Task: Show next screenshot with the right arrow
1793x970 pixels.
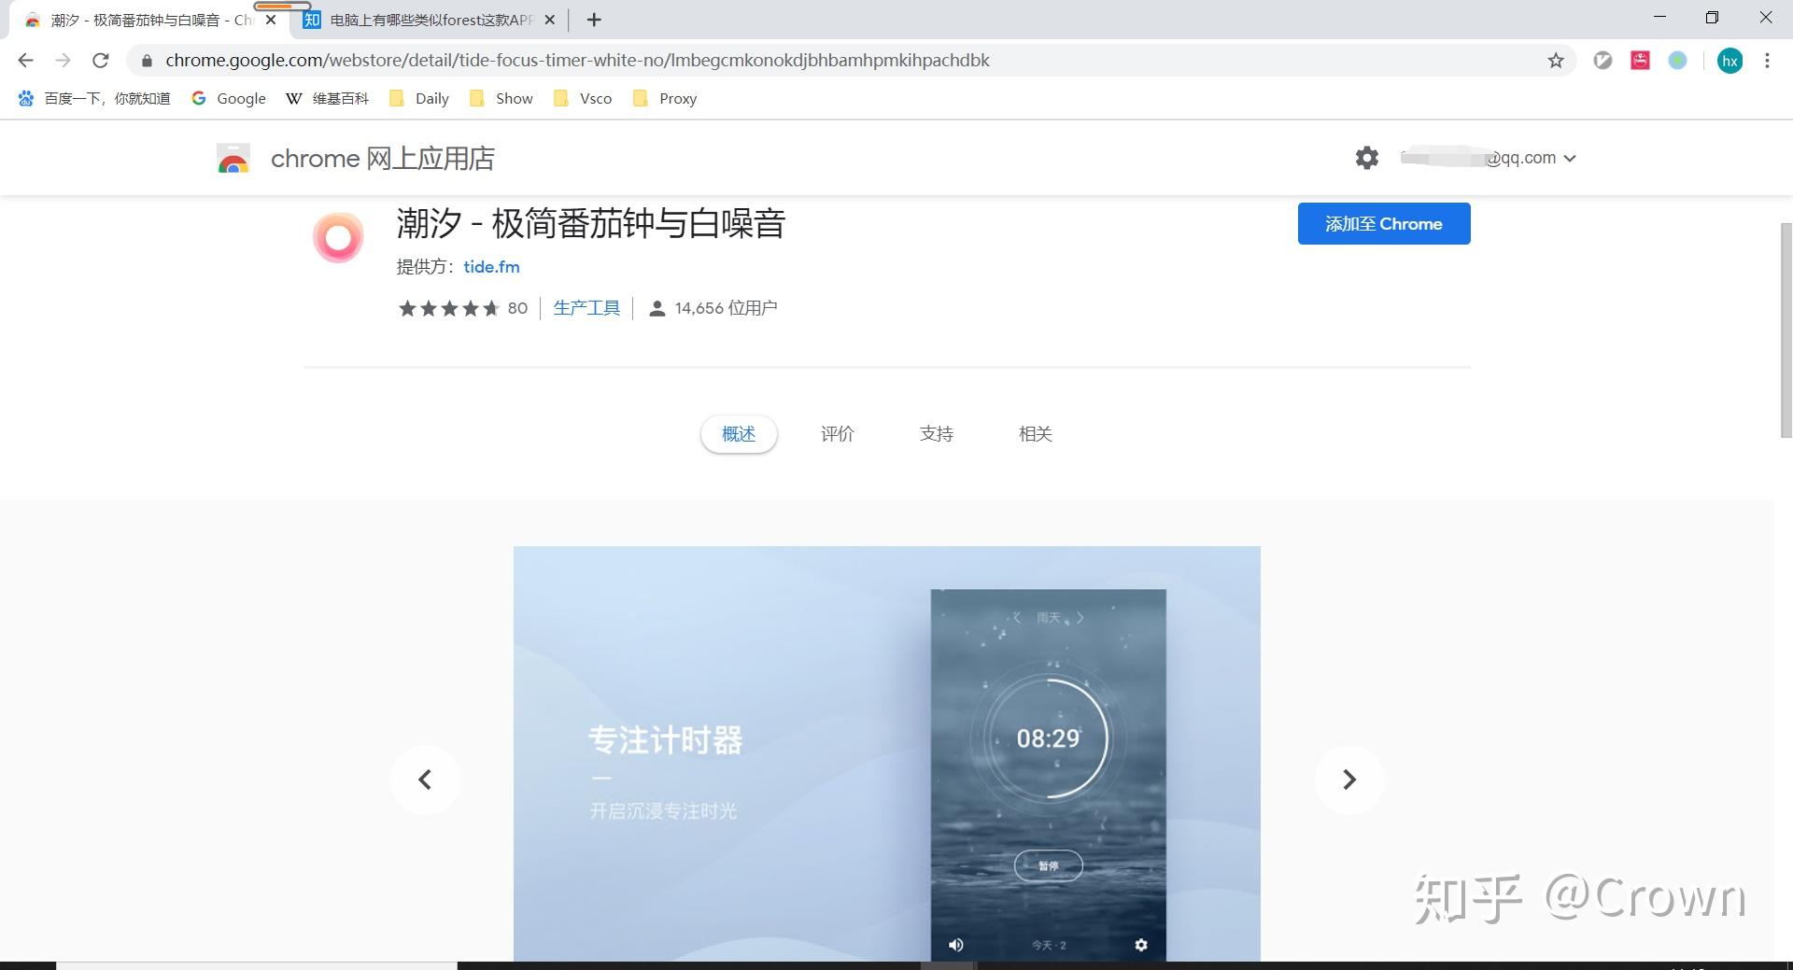Action: 1348,780
